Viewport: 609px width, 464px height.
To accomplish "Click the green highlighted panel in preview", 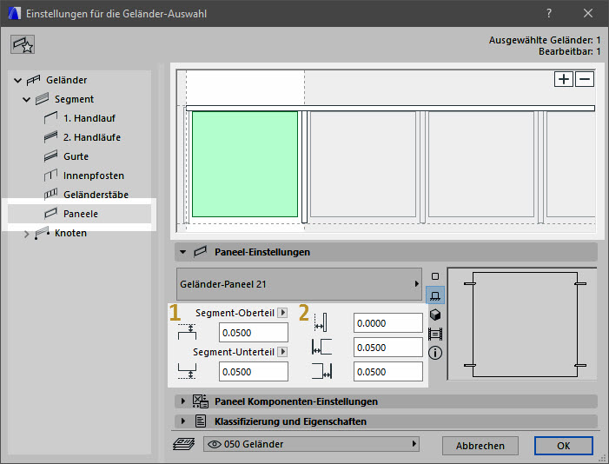I will (245, 164).
